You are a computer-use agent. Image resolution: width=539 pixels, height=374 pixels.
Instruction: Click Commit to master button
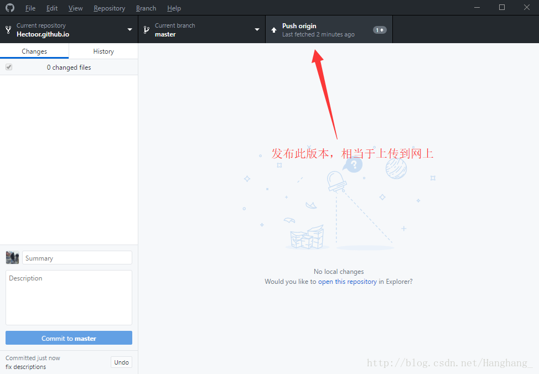(x=69, y=338)
